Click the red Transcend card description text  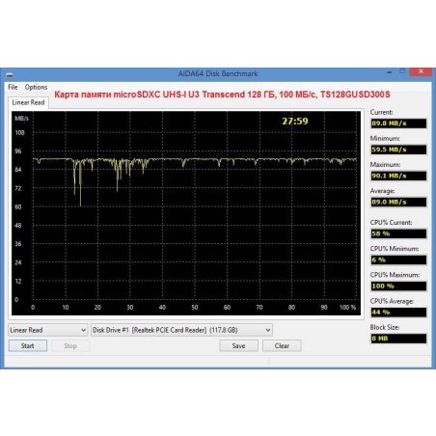[222, 95]
